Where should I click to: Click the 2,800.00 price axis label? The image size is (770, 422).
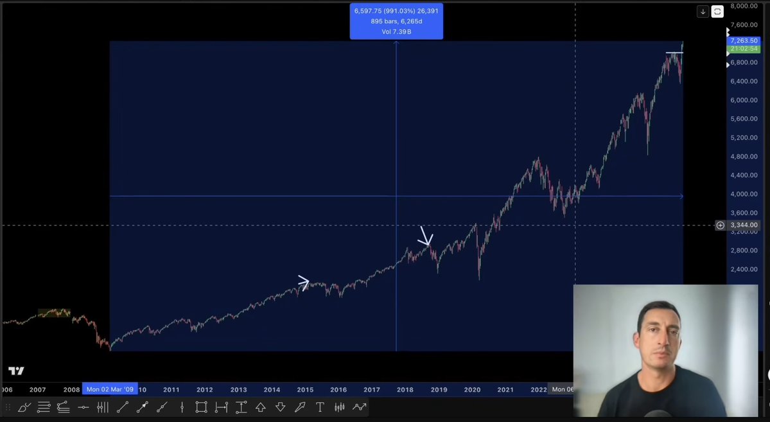point(744,250)
